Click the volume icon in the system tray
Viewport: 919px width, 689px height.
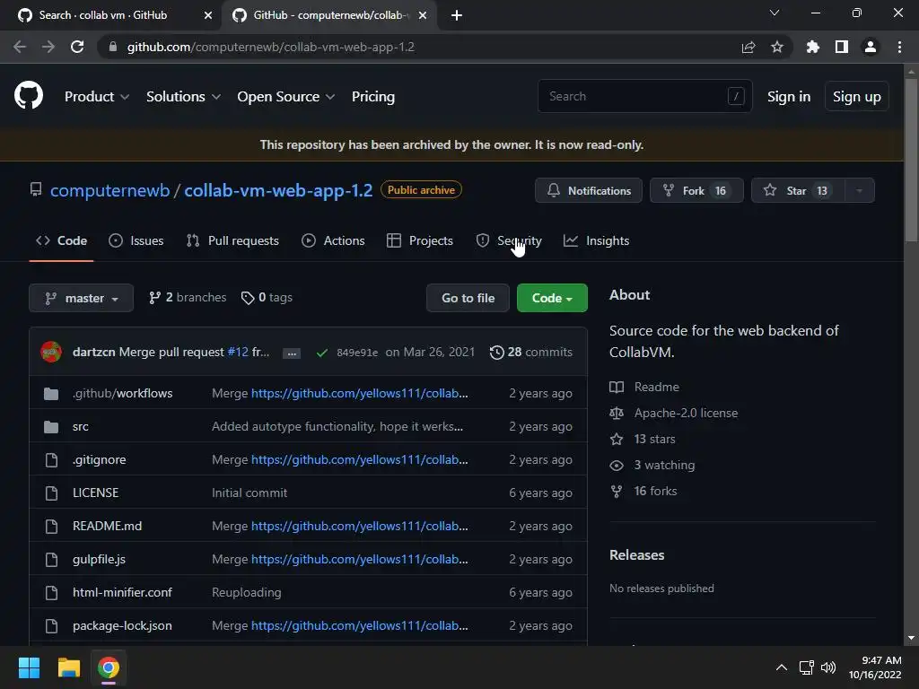(x=828, y=667)
